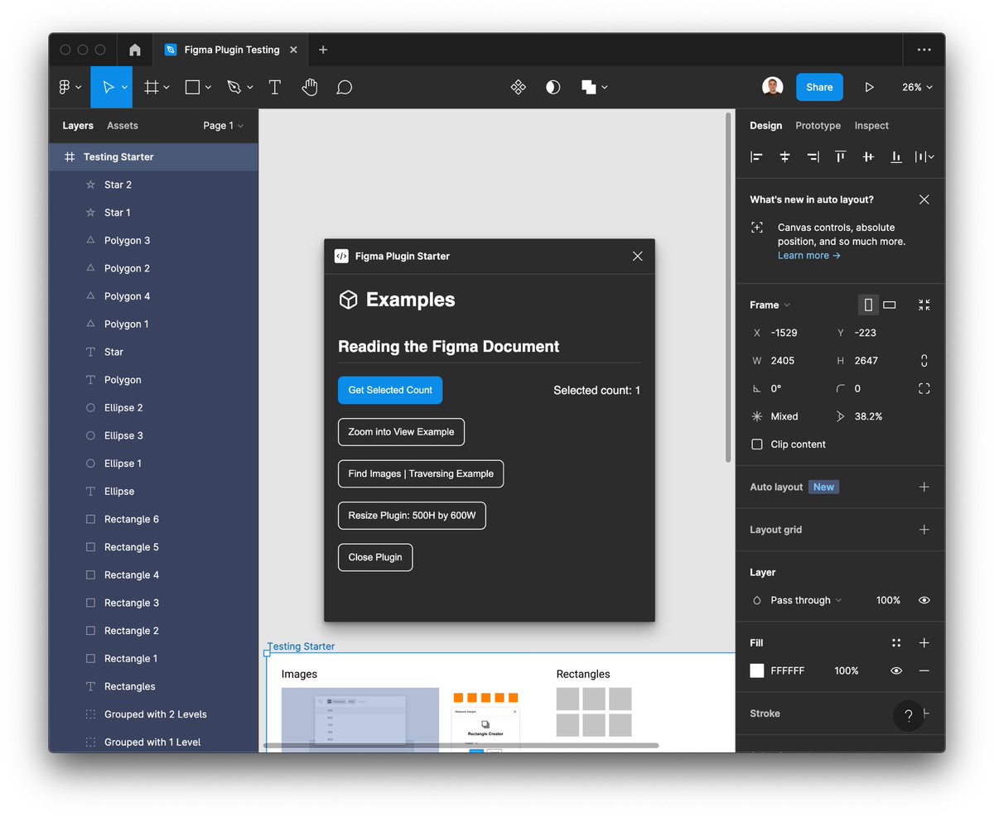994x817 pixels.
Task: Open the Help question mark button
Action: point(909,716)
